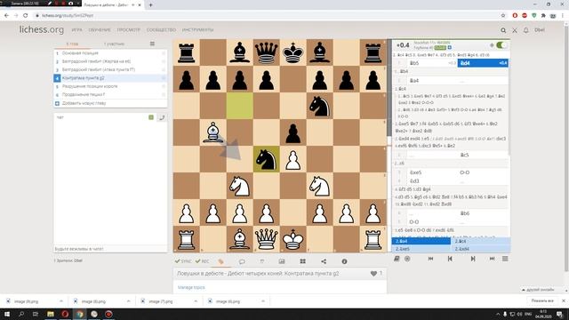Screen dimensions: 569x320
Task: Open the annotation glyphs tab
Action: coord(261,261)
